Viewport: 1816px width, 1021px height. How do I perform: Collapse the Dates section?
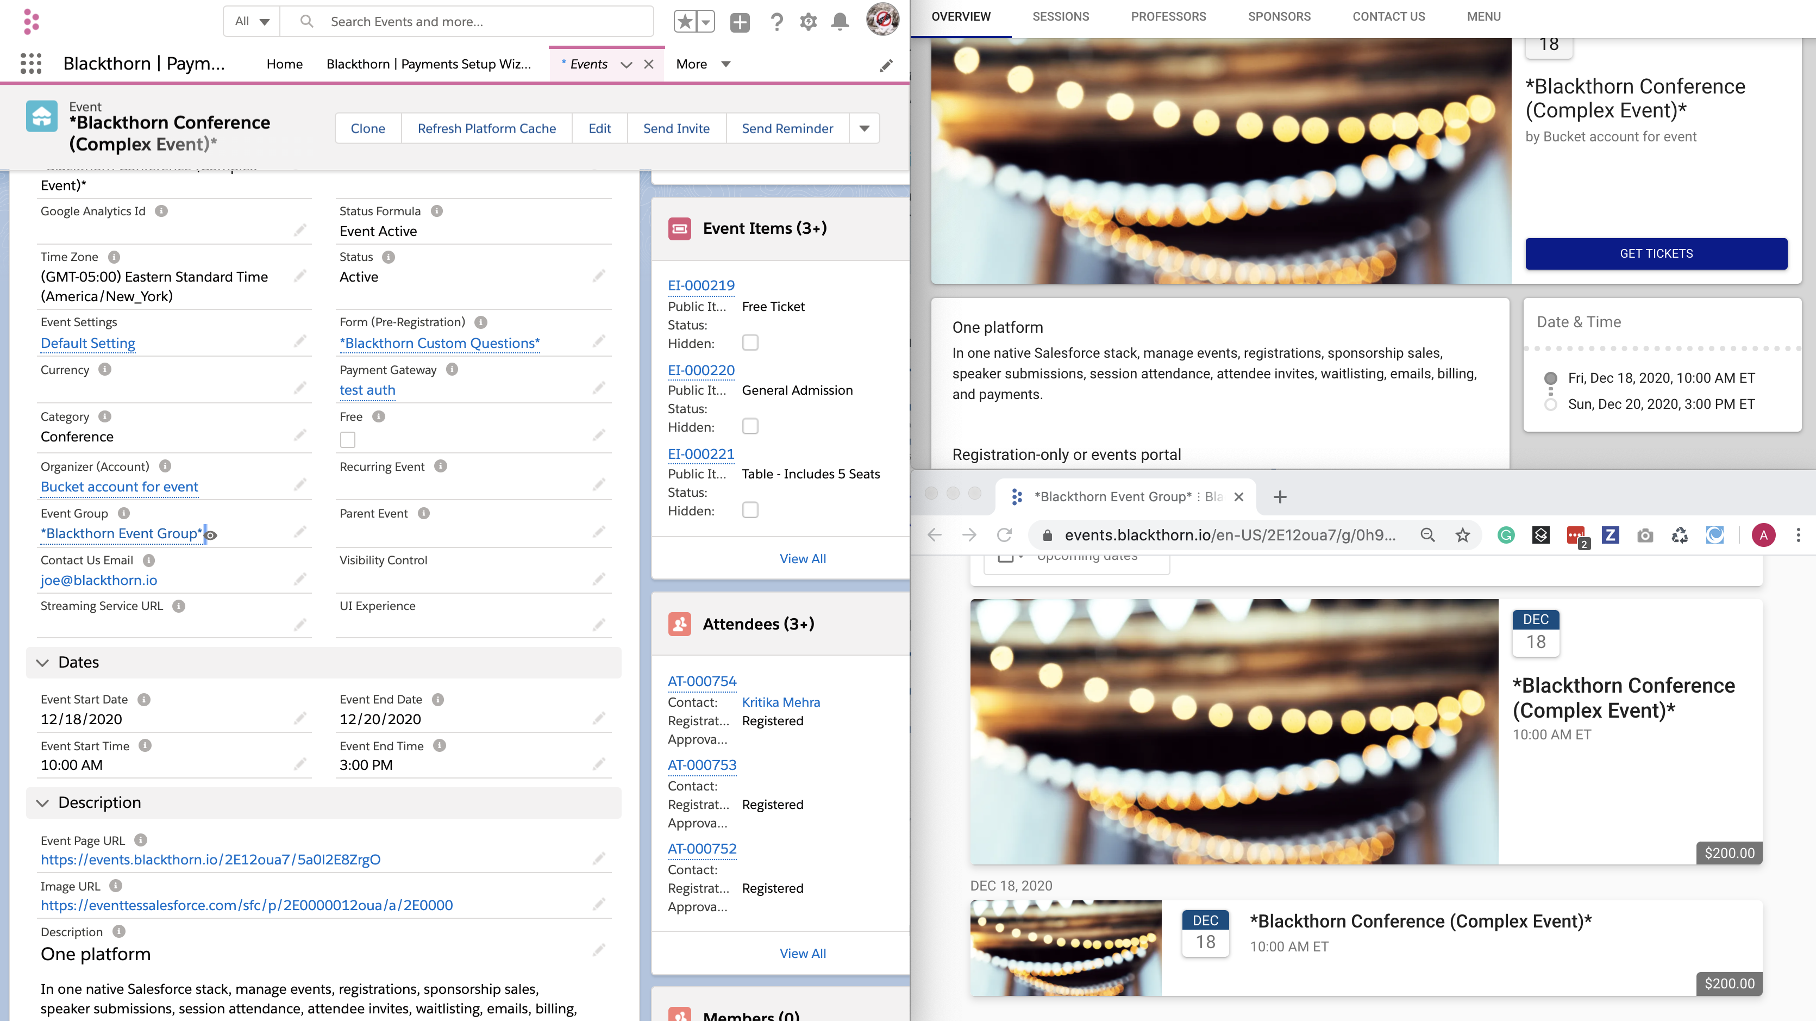pyautogui.click(x=42, y=663)
